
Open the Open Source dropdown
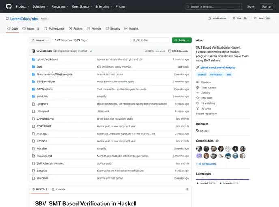(x=82, y=6)
